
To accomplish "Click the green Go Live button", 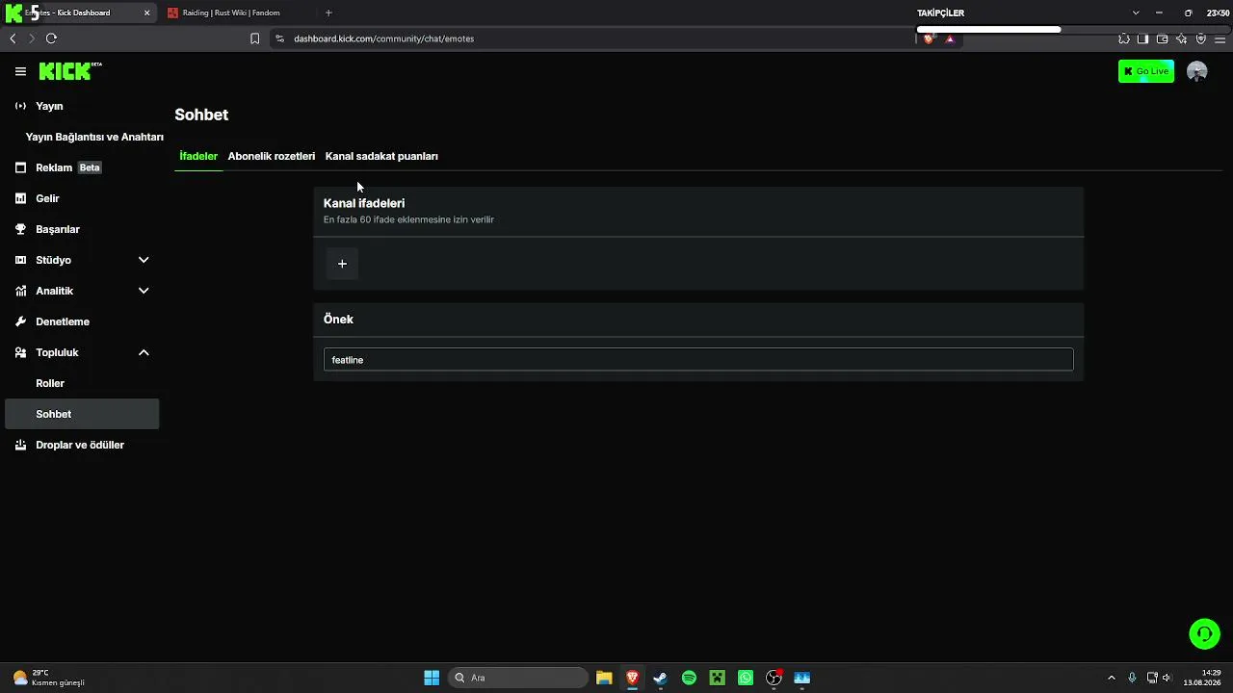I will click(1146, 71).
